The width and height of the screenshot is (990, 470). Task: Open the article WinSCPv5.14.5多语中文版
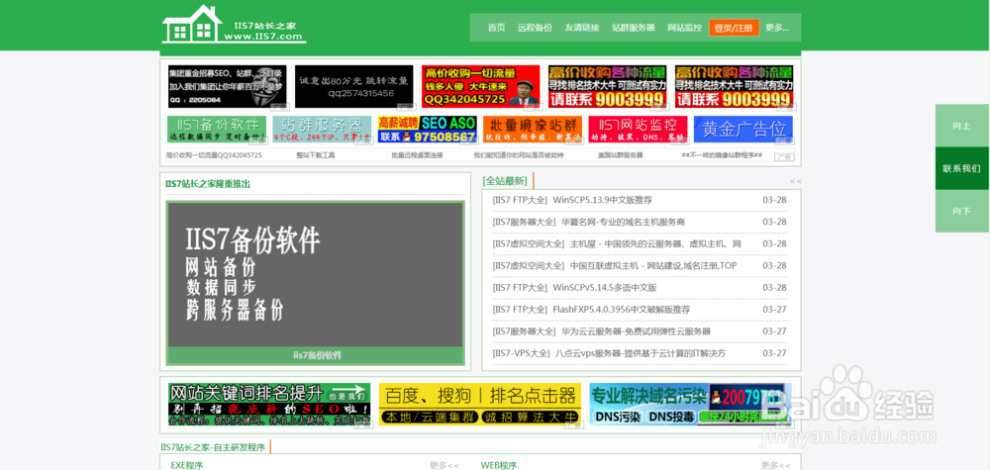pyautogui.click(x=605, y=288)
